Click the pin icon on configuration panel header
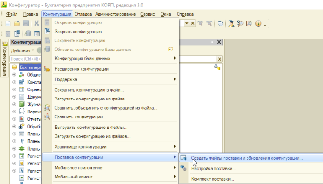The height and width of the screenshot is (184, 323). click(212, 42)
